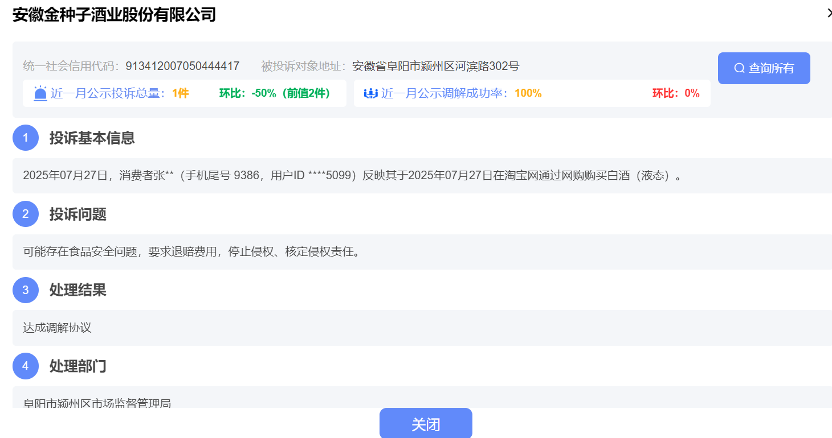The image size is (832, 438).
Task: Click the mediation people icon beside 近一月公示调解成功率
Action: click(x=371, y=93)
